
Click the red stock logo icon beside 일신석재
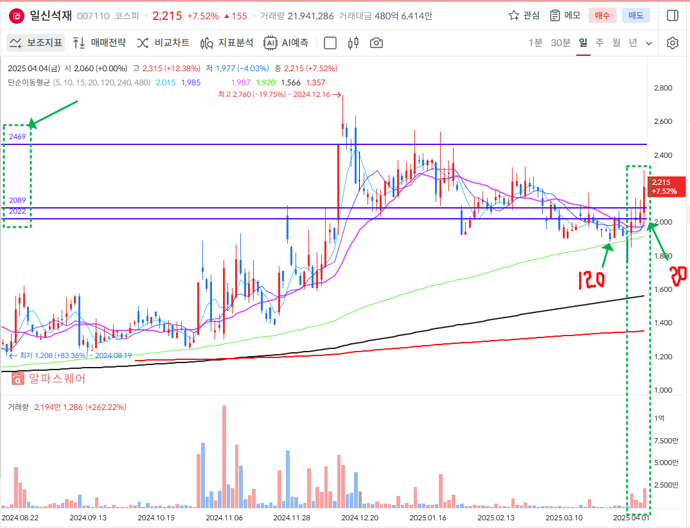click(x=17, y=16)
